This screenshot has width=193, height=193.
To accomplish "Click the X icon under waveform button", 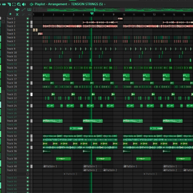I will pos(17,14).
